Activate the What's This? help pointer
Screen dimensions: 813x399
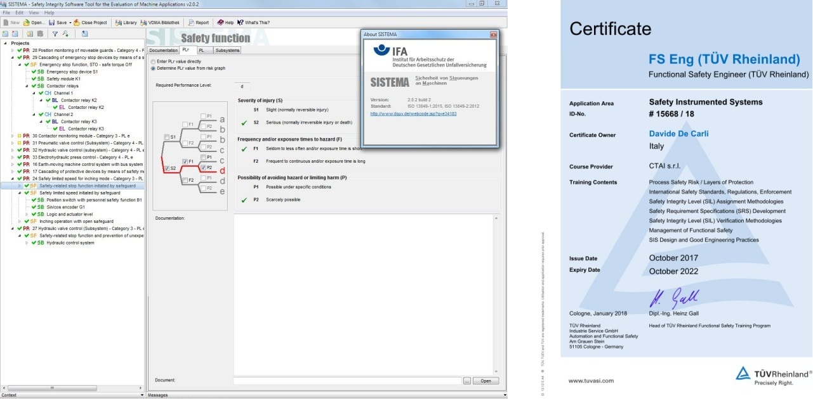point(253,22)
